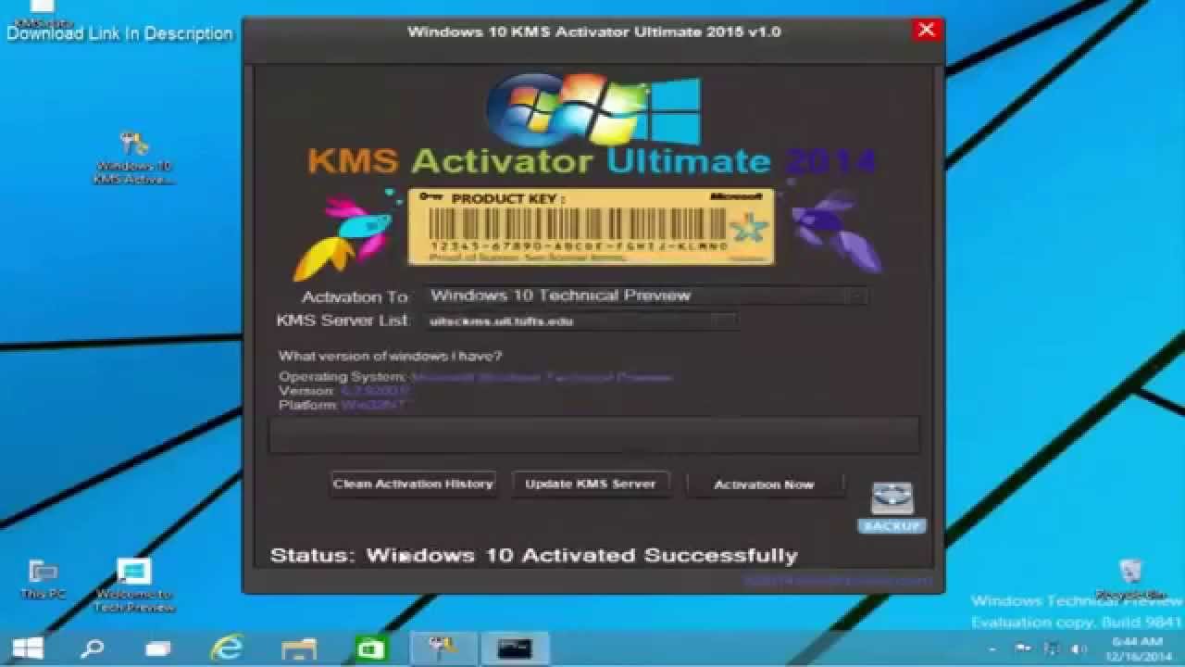Click Update KMS Server button

click(x=591, y=484)
